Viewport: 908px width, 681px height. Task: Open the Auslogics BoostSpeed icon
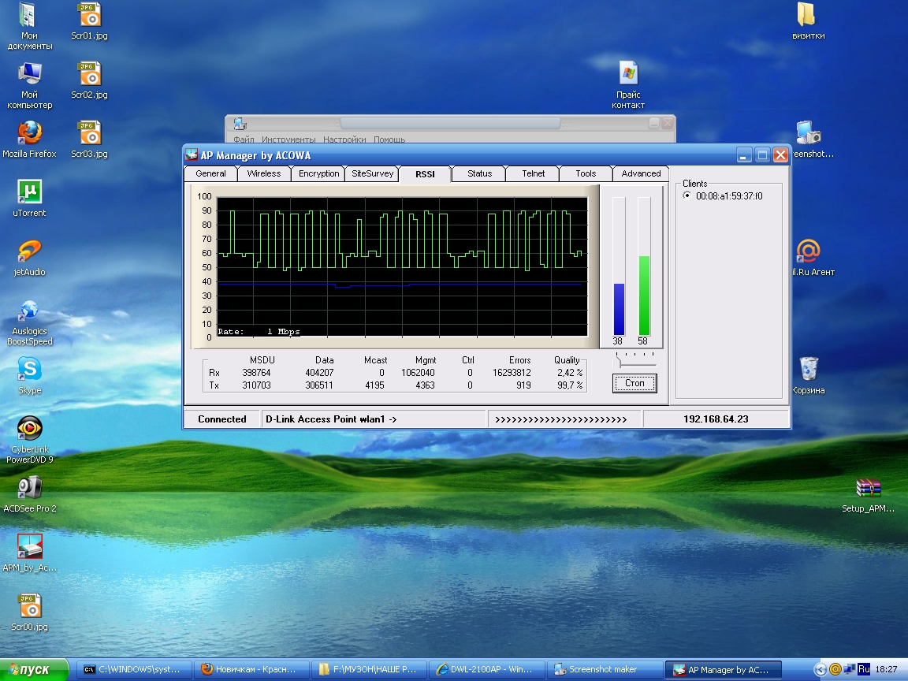(29, 311)
